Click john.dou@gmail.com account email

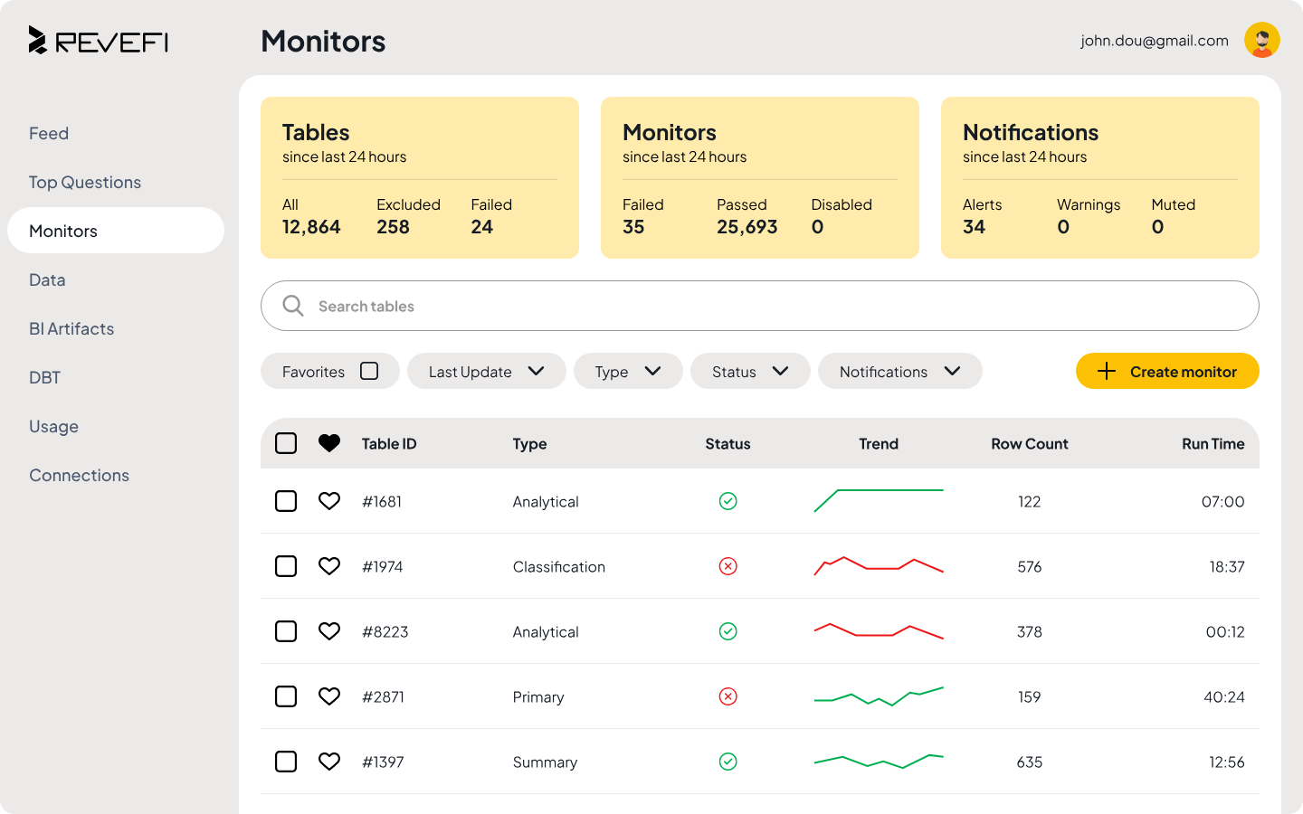[1155, 41]
